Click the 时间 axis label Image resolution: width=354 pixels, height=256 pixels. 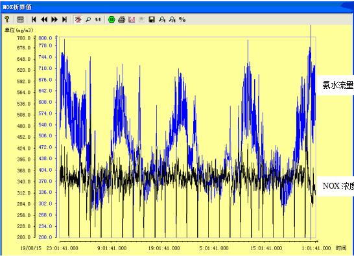coord(341,248)
